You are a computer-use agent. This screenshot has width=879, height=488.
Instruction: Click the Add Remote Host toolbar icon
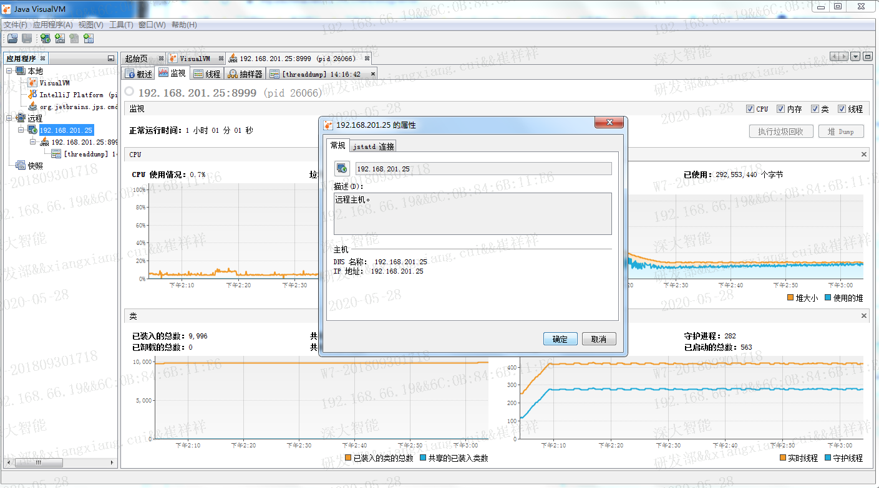click(46, 39)
